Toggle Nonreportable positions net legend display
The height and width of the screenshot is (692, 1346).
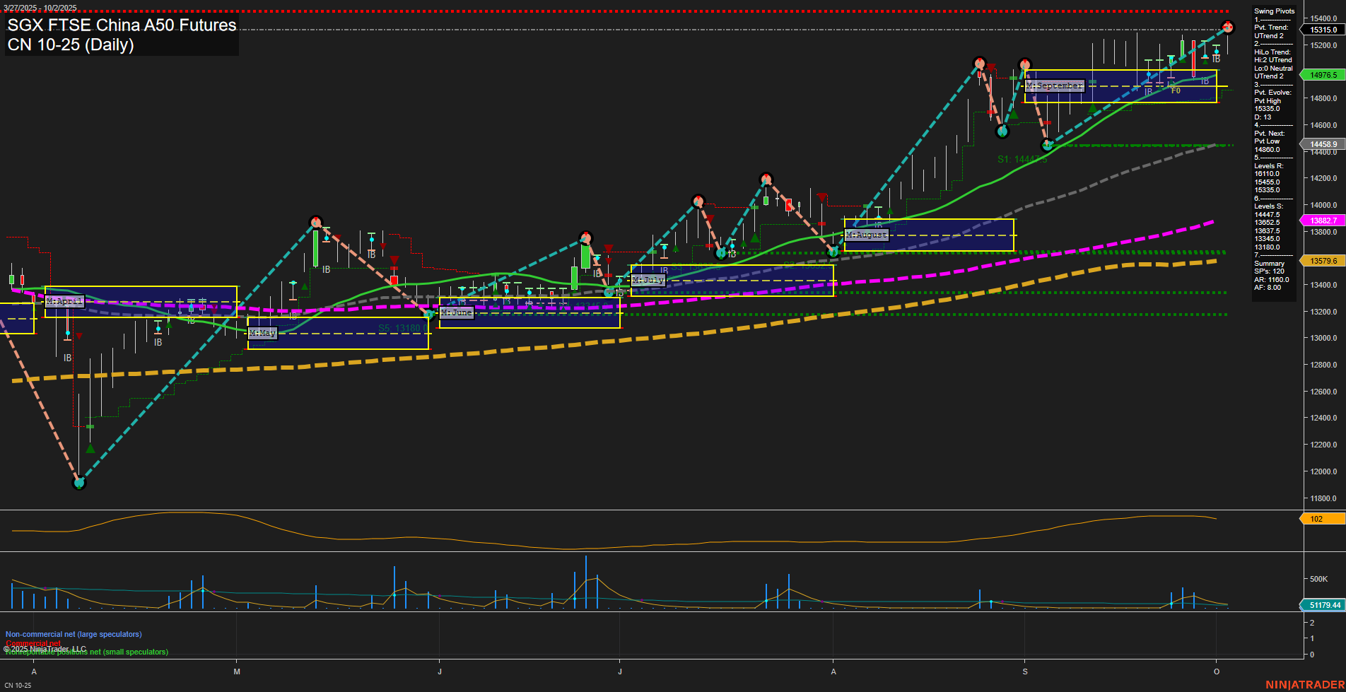click(x=86, y=652)
